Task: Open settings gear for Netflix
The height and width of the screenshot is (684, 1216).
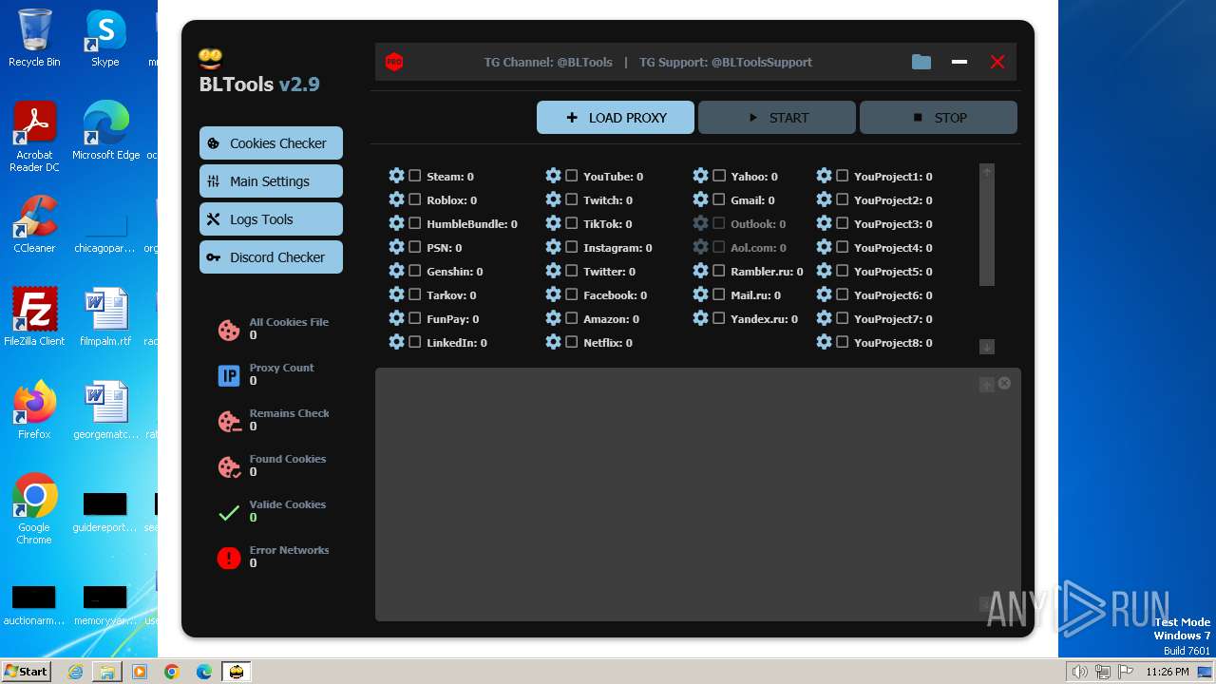Action: pyautogui.click(x=554, y=342)
